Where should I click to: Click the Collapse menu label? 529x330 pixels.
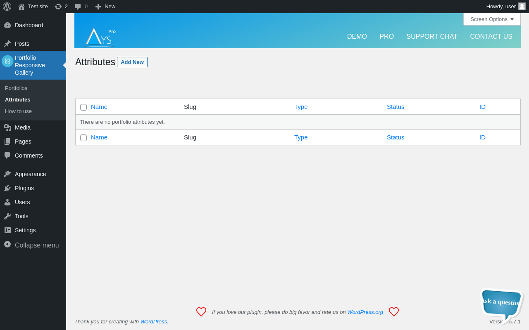[x=37, y=245]
